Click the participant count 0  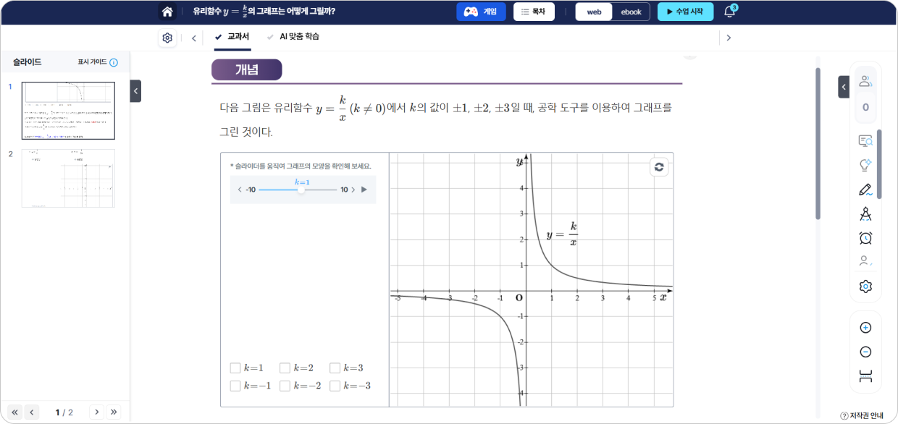865,108
